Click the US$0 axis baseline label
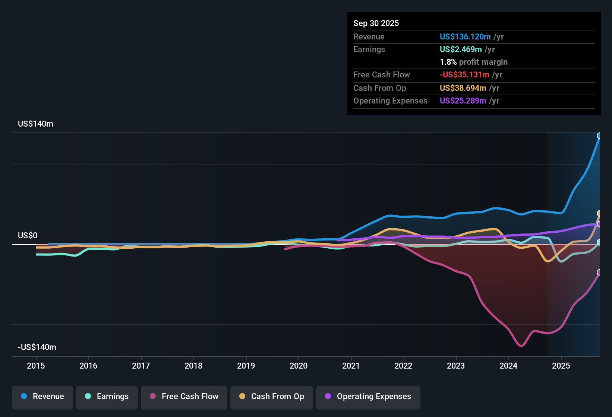Viewport: 612px width, 417px height. pyautogui.click(x=27, y=235)
